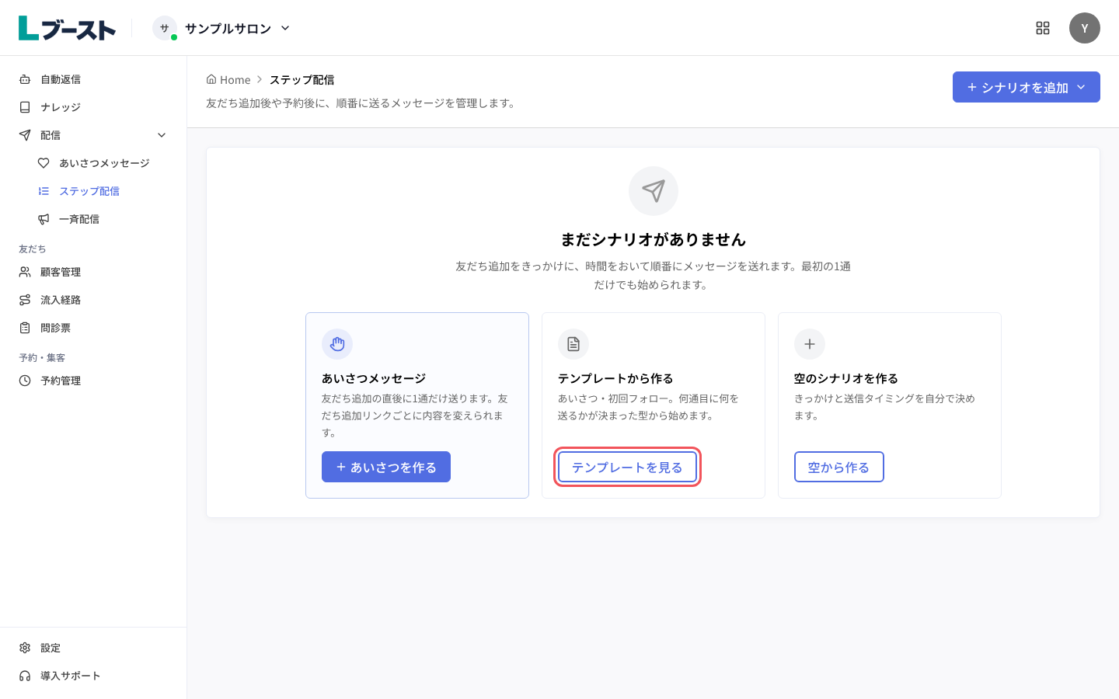Screen dimensions: 1119x699
Task: Click the Home breadcrumb house icon
Action: point(211,79)
